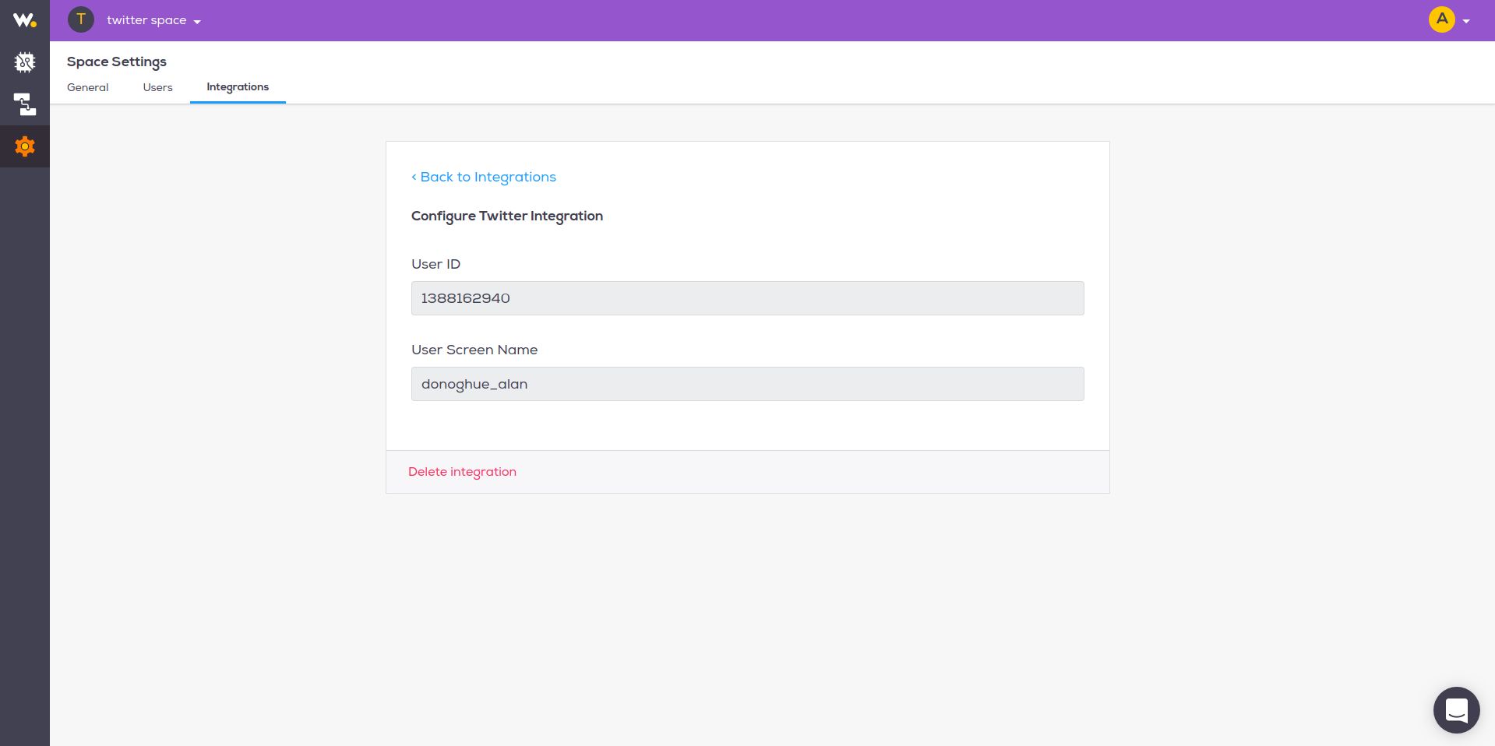Click the T space avatar
The width and height of the screenshot is (1495, 746).
pos(81,19)
